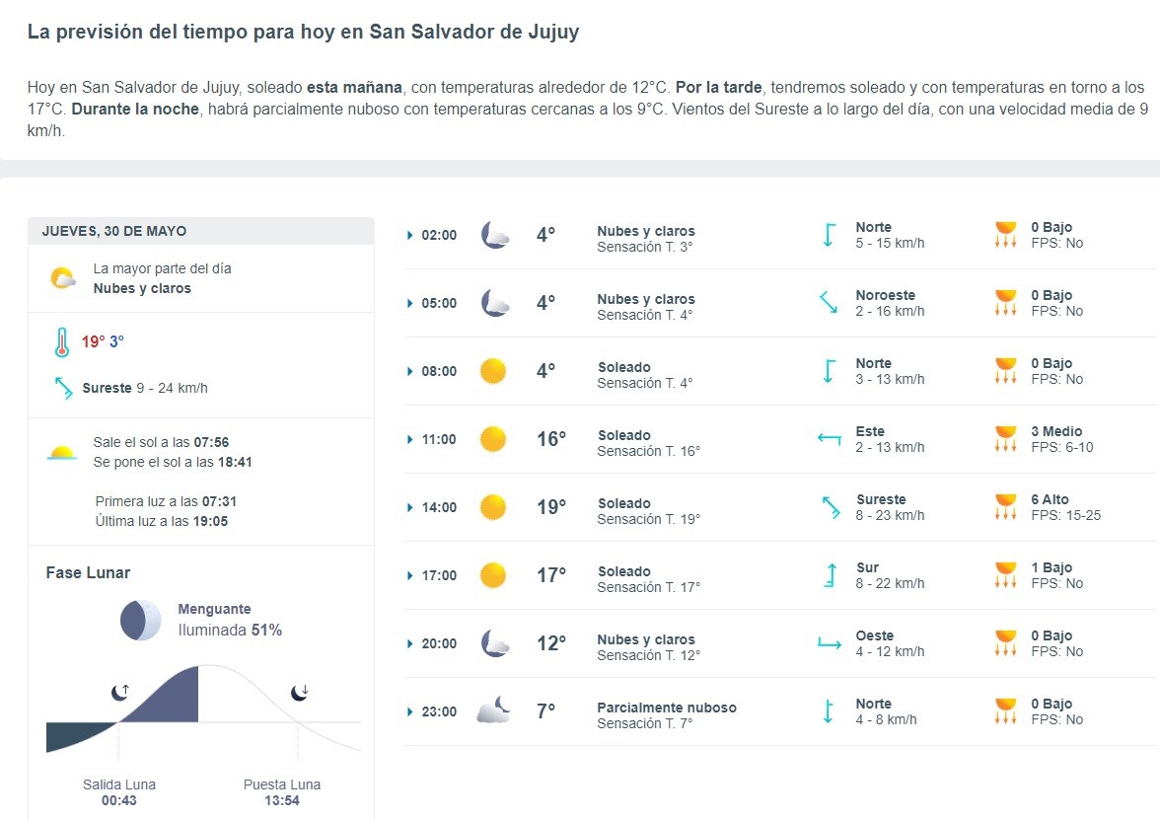Screen dimensions: 1160x821
Task: Click the moon phase curve chart
Action: tap(203, 710)
